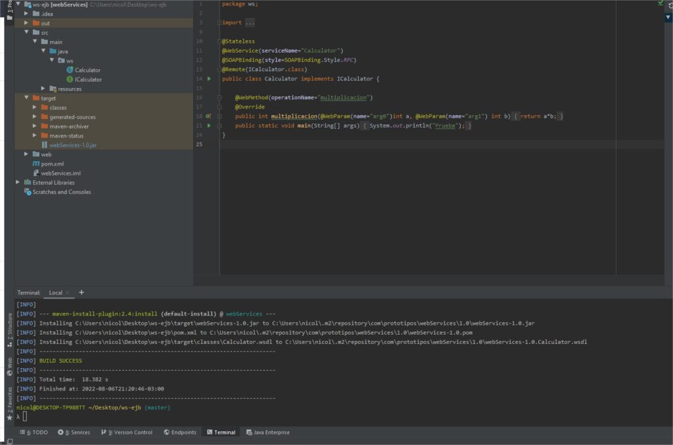Add a new terminal session tab
673x445 pixels.
tap(81, 293)
